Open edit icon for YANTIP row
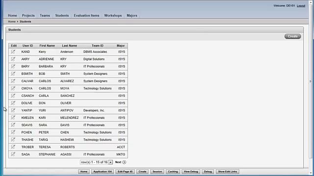This screenshot has width=314, height=176. [x=13, y=110]
